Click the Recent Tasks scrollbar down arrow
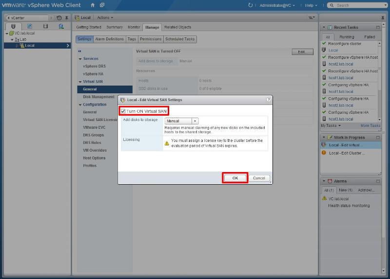The image size is (390, 279). click(380, 119)
